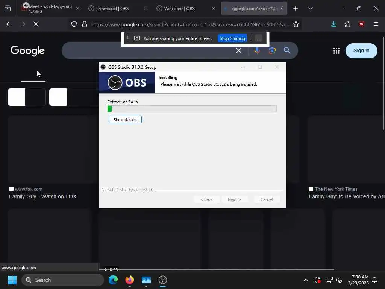Image resolution: width=385 pixels, height=289 pixels.
Task: Click the muted volume tray icon
Action: (x=339, y=280)
